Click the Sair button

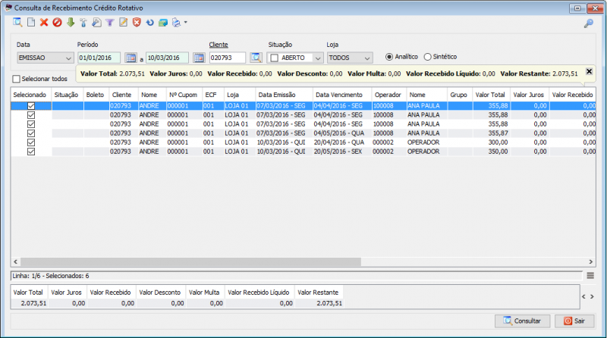click(574, 321)
